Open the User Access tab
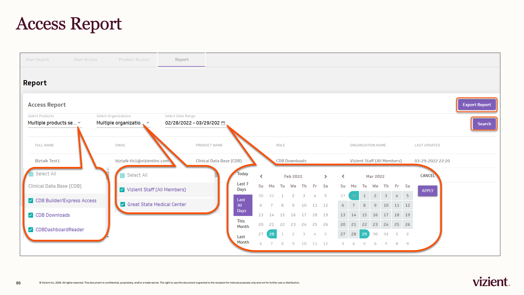 (x=85, y=60)
